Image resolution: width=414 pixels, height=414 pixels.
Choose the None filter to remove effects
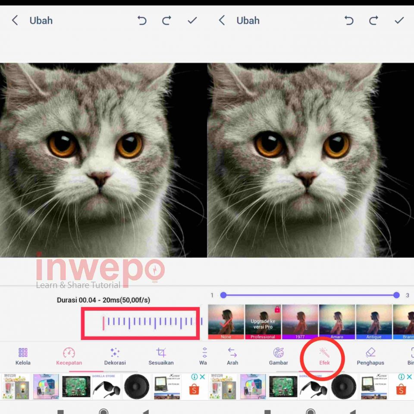[x=226, y=321]
